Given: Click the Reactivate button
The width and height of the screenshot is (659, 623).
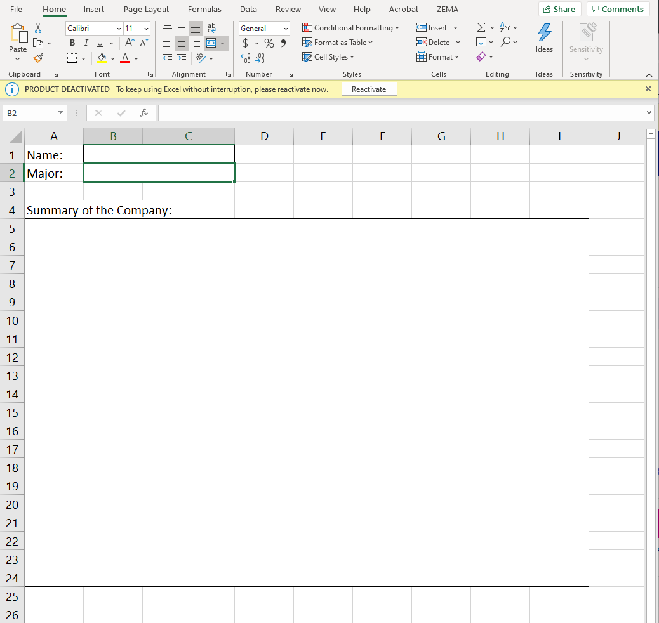Looking at the screenshot, I should 369,89.
